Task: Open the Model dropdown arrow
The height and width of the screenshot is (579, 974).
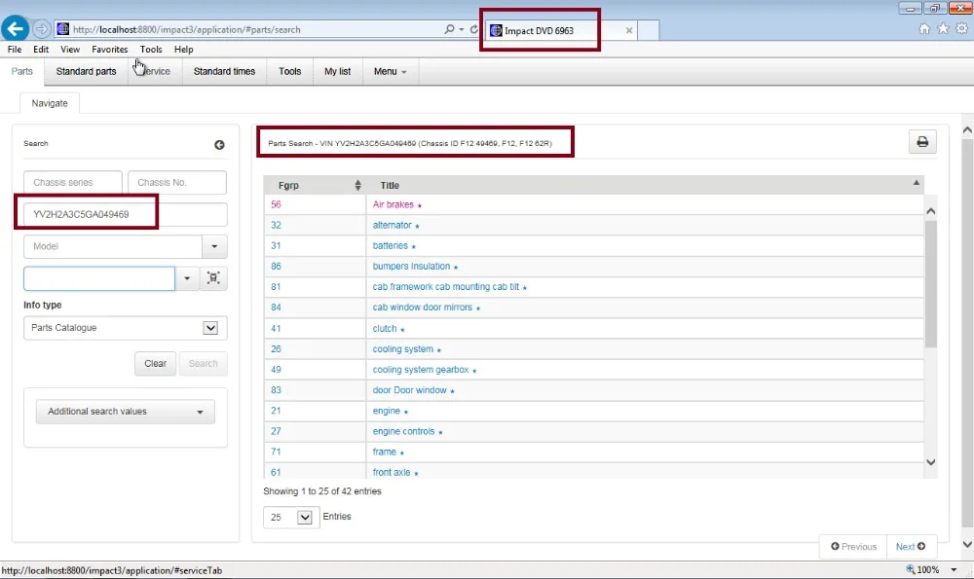Action: click(x=214, y=247)
